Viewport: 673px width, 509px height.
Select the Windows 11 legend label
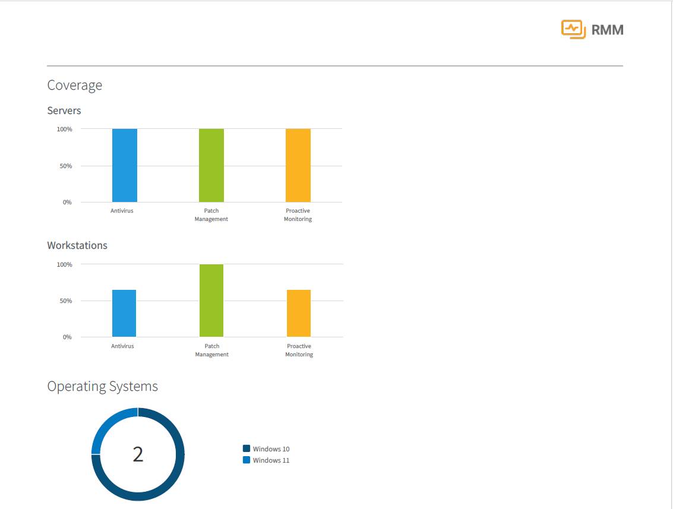(271, 460)
